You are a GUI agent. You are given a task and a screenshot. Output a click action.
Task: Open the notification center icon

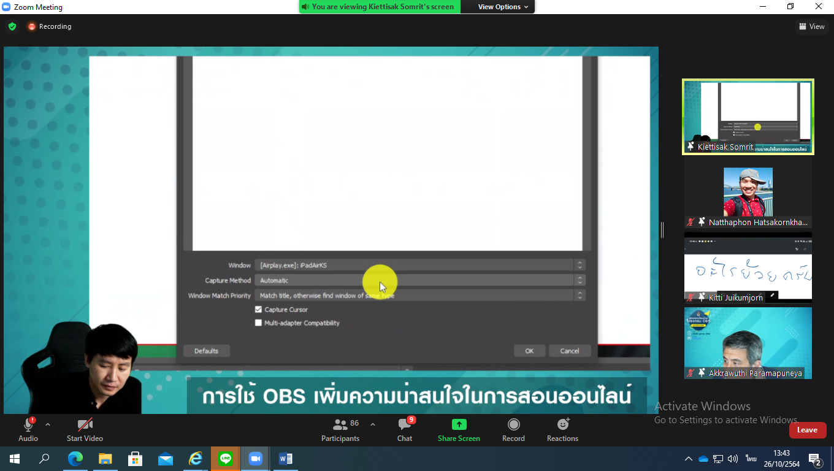pyautogui.click(x=815, y=459)
